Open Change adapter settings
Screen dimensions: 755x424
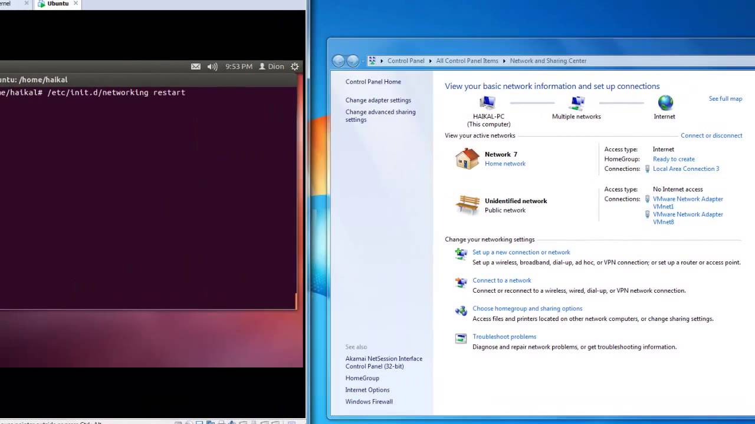click(x=378, y=100)
